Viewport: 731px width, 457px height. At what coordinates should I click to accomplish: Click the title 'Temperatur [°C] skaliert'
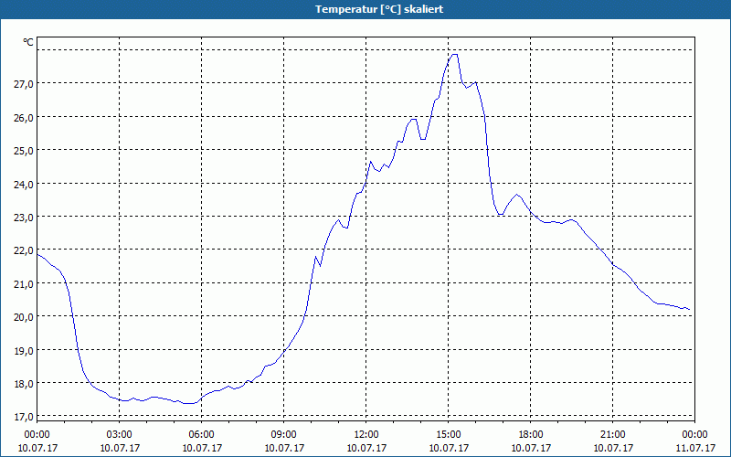click(x=379, y=9)
